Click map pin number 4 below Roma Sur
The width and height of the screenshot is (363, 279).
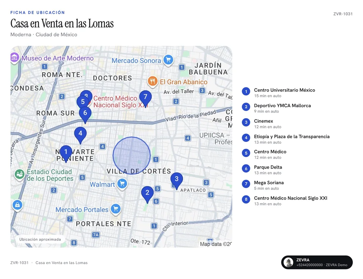click(x=80, y=135)
